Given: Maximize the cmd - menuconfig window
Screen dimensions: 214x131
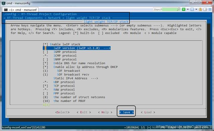Looking at the screenshot, I should tap(199, 2).
